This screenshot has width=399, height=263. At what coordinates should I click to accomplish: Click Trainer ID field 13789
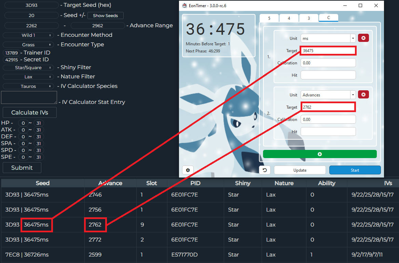point(12,53)
